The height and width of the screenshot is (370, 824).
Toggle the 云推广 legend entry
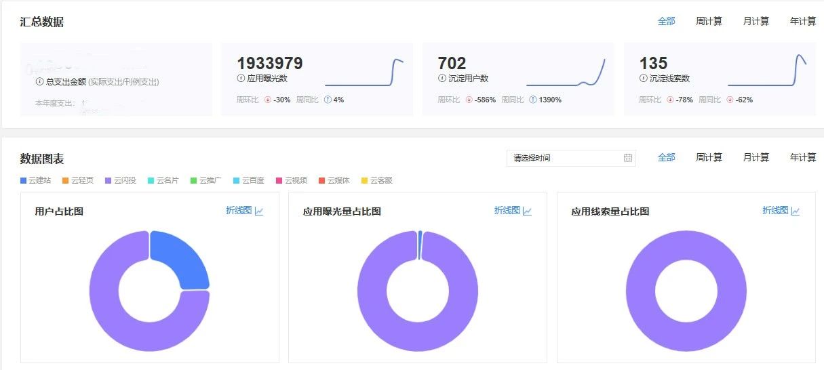pyautogui.click(x=206, y=181)
